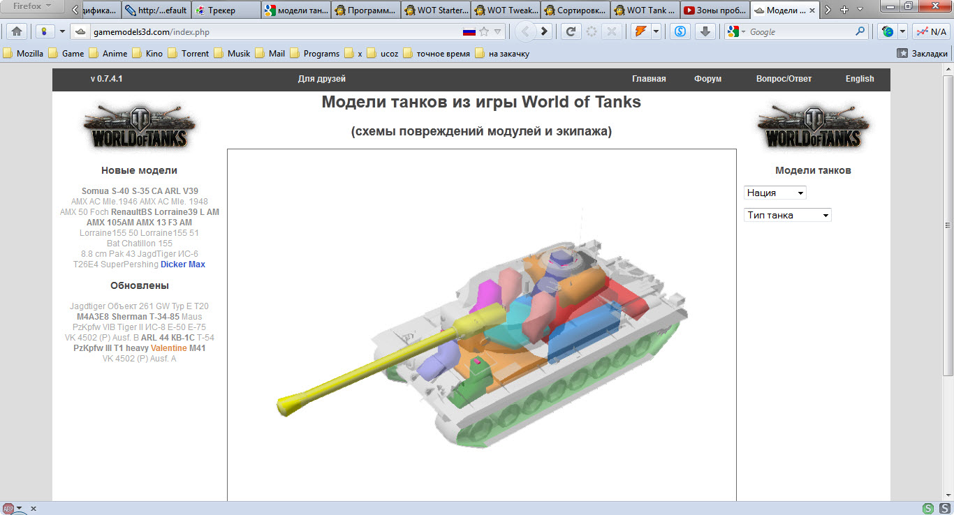Image resolution: width=954 pixels, height=515 pixels.
Task: Close the active Модели tab
Action: click(812, 10)
